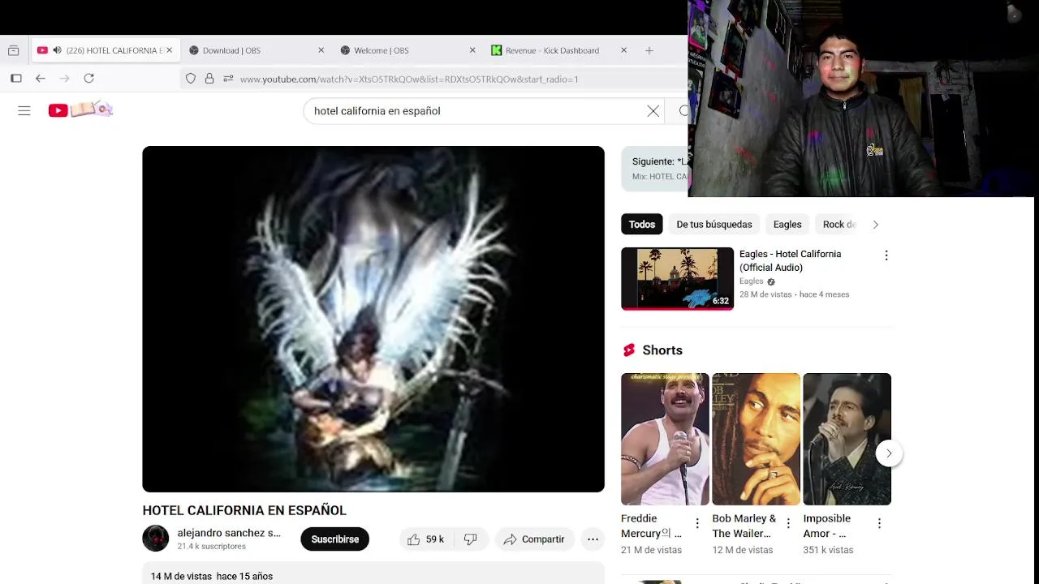Open the options menu for Freddie Mercury short

[697, 524]
